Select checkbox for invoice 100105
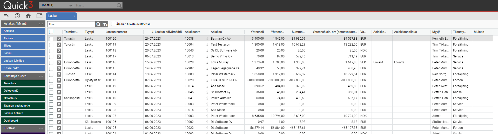 point(51,128)
